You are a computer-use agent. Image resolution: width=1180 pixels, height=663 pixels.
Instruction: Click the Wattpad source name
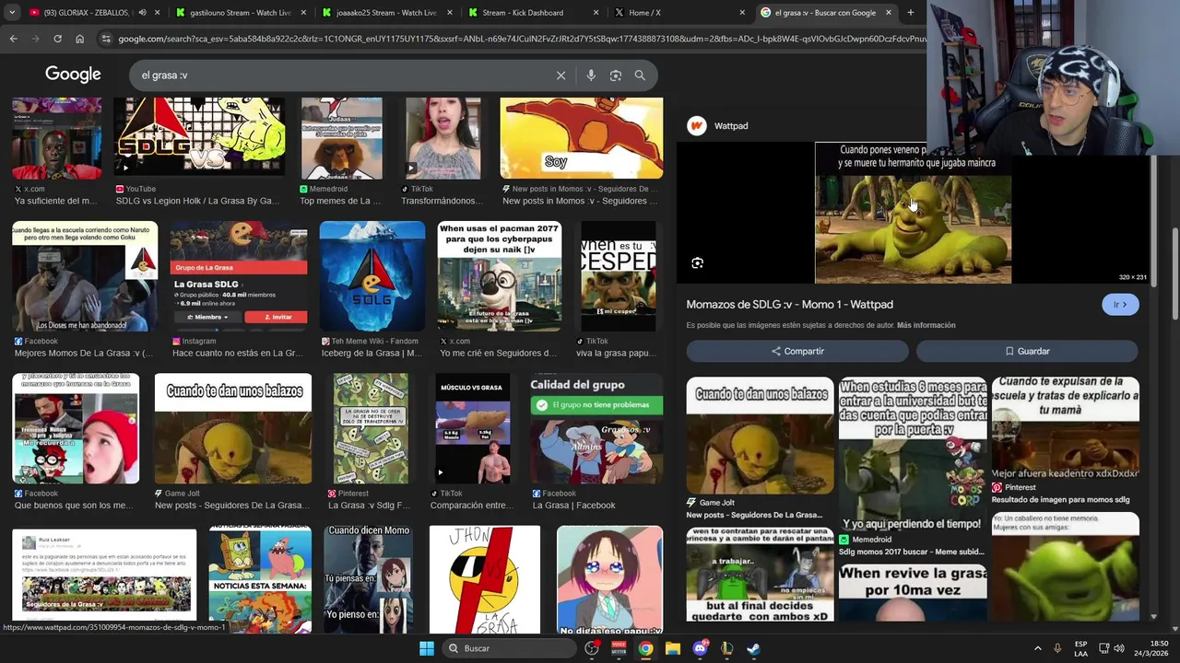[x=731, y=126]
